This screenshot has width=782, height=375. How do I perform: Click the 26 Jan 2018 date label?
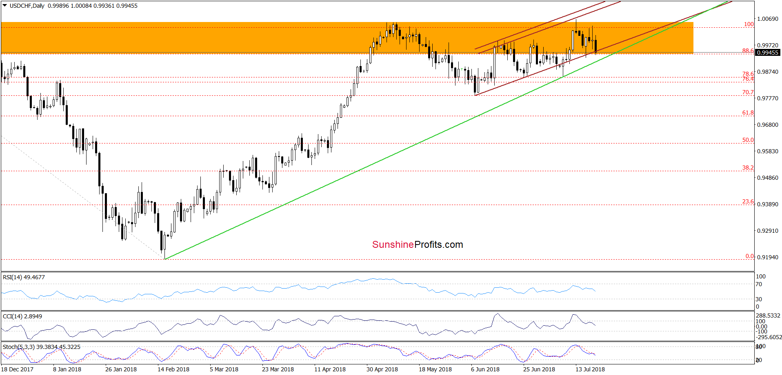point(121,369)
